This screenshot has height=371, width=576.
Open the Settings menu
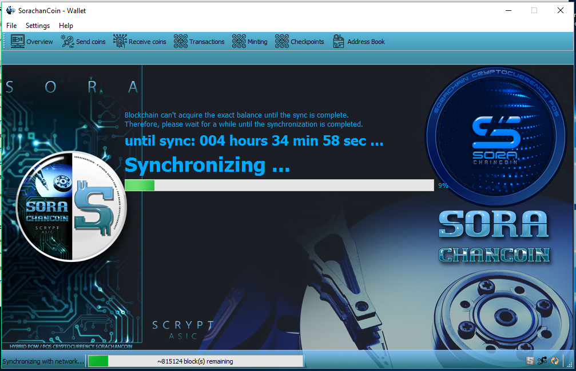pos(38,25)
